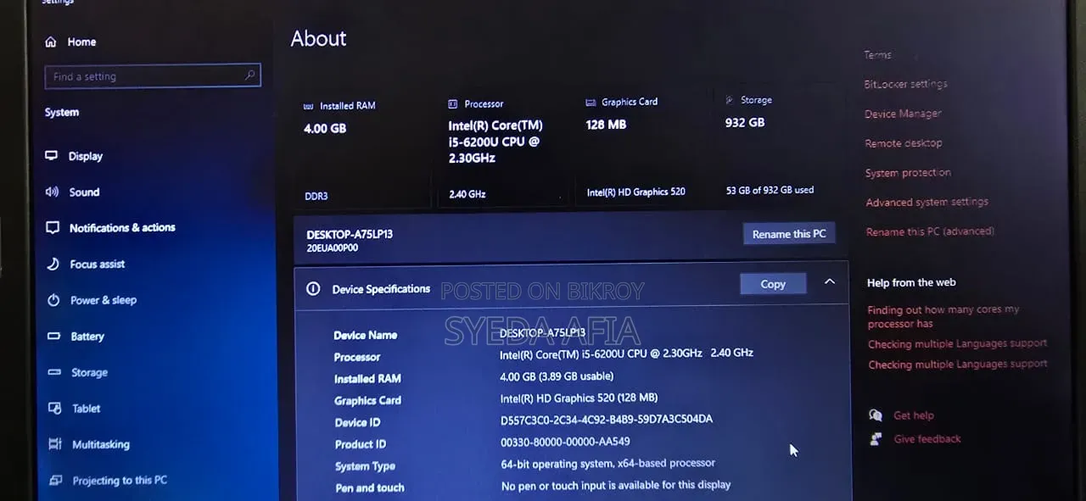Click the Display monitor icon
This screenshot has width=1086, height=501.
click(52, 156)
